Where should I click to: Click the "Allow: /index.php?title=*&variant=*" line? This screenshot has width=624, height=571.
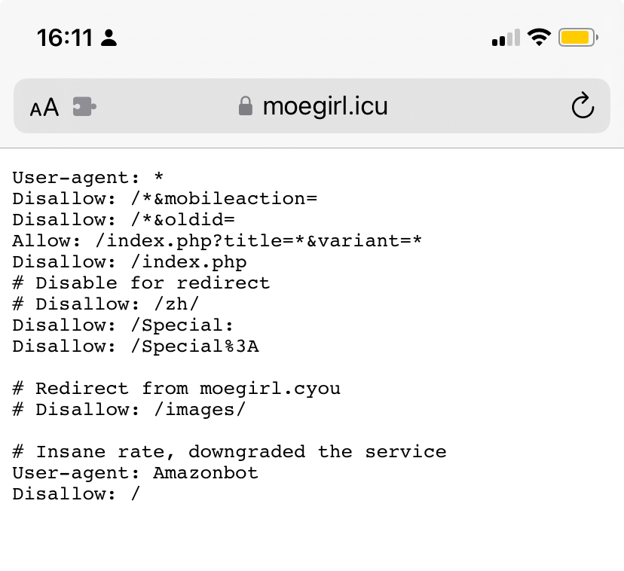pyautogui.click(x=217, y=241)
